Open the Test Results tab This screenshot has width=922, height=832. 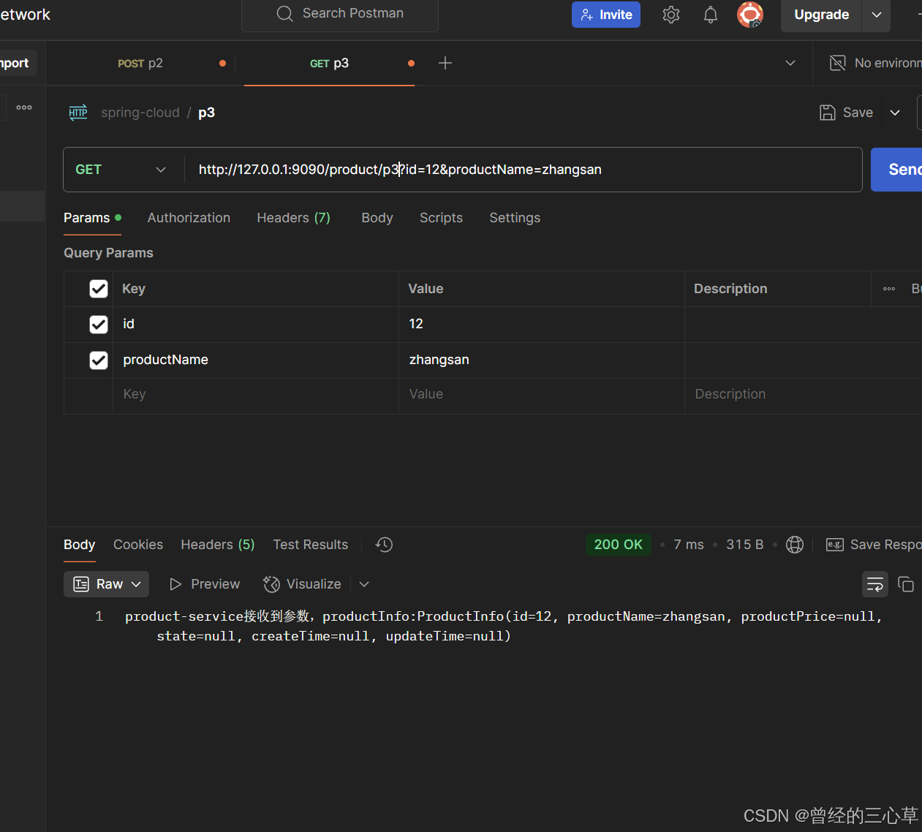[311, 545]
